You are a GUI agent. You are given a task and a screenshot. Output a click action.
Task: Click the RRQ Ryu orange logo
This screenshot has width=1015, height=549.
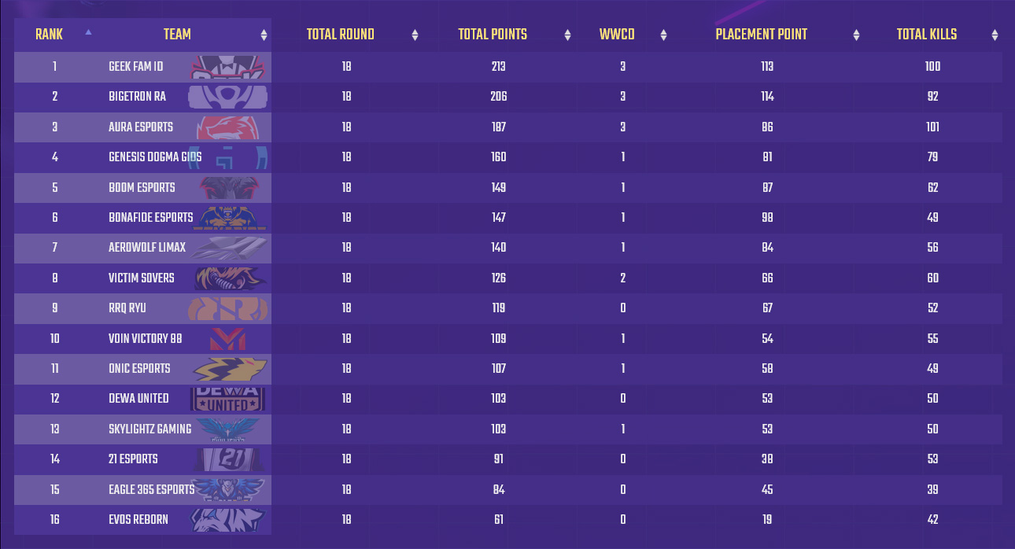point(228,308)
